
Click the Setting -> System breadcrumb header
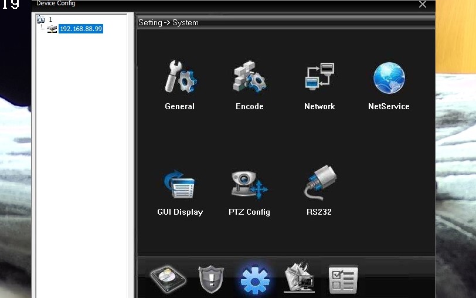[x=169, y=23]
